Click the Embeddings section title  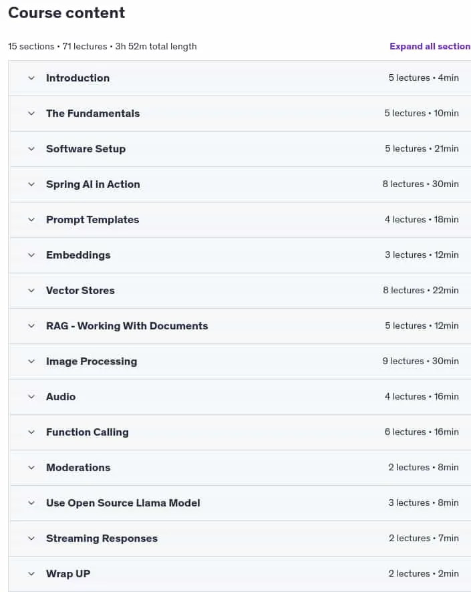(78, 255)
